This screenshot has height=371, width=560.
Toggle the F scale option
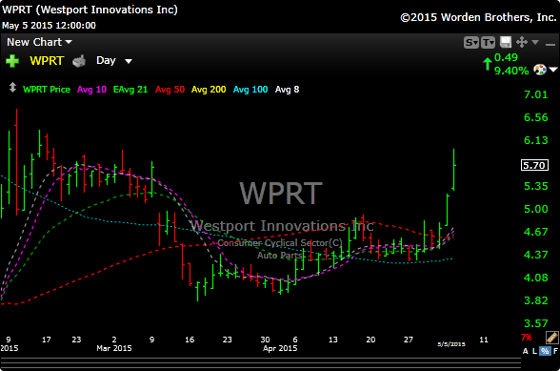(555, 351)
